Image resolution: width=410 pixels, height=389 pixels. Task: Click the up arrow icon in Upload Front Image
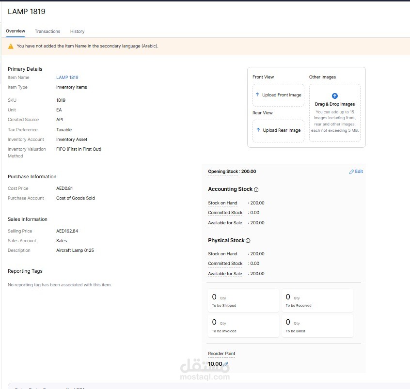(257, 94)
